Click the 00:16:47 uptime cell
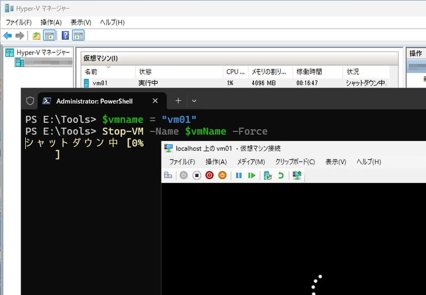Image resolution: width=426 pixels, height=295 pixels. (307, 83)
